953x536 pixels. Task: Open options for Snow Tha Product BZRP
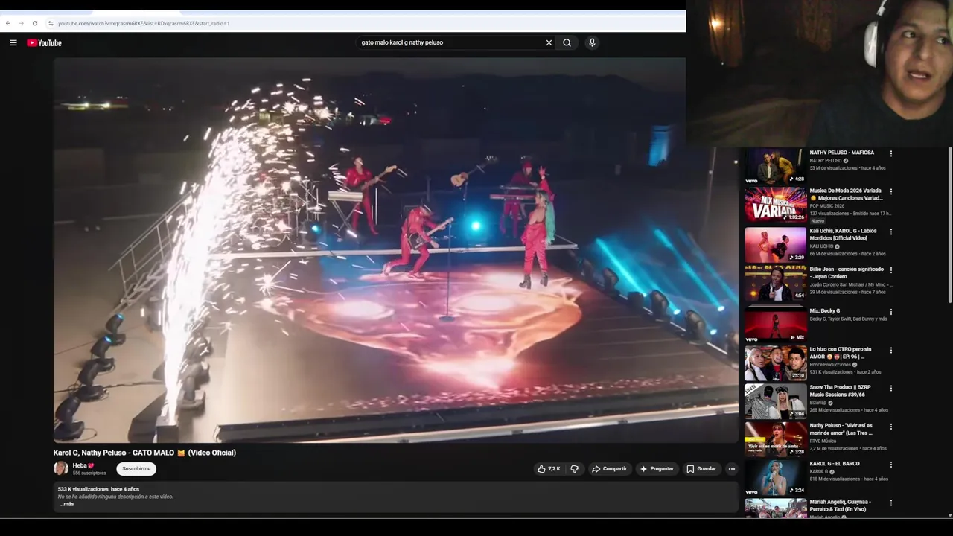[890, 388]
